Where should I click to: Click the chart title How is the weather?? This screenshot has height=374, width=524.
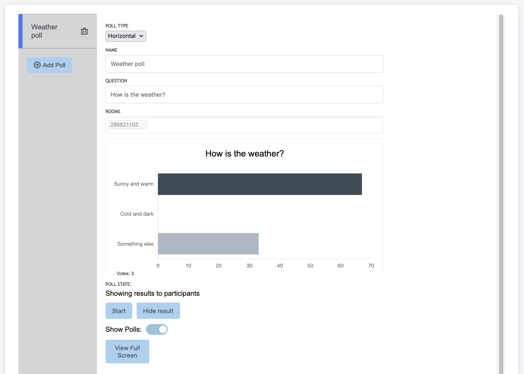[244, 153]
